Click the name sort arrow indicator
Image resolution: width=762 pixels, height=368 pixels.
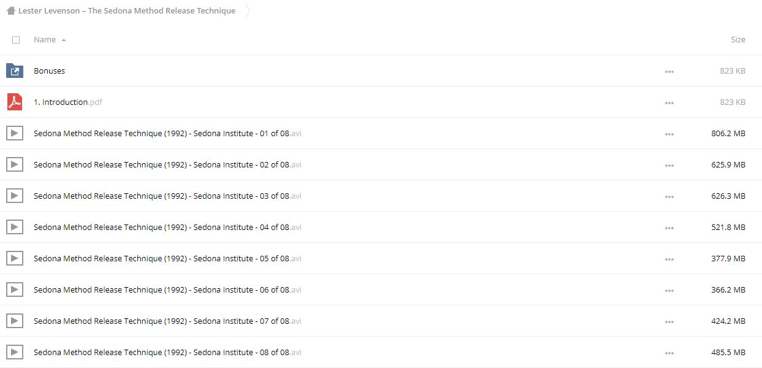pos(64,40)
